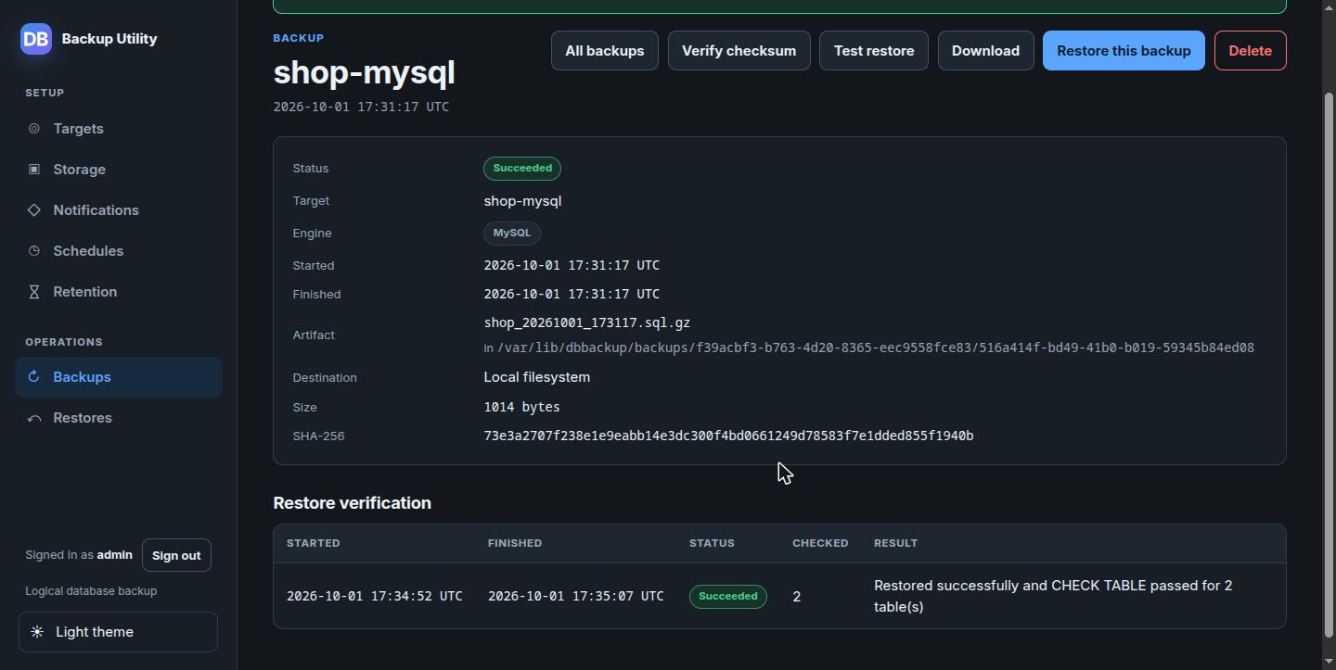The height and width of the screenshot is (670, 1336).
Task: Click the shop-mysql page heading
Action: (x=364, y=72)
